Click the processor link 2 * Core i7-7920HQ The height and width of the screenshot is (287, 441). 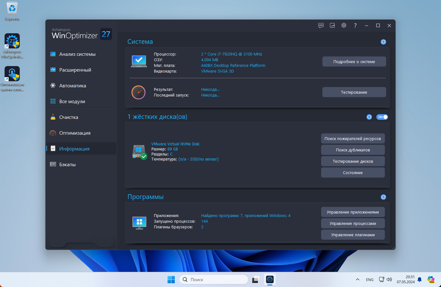[x=232, y=54]
